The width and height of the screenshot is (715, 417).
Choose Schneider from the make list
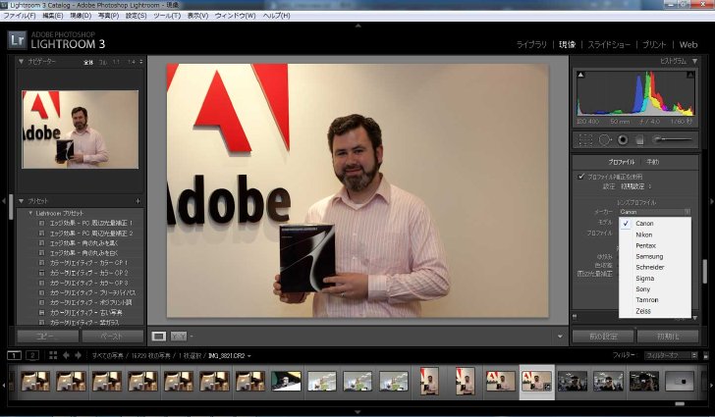coord(655,268)
